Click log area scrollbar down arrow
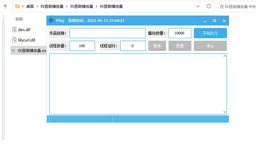 [225, 112]
